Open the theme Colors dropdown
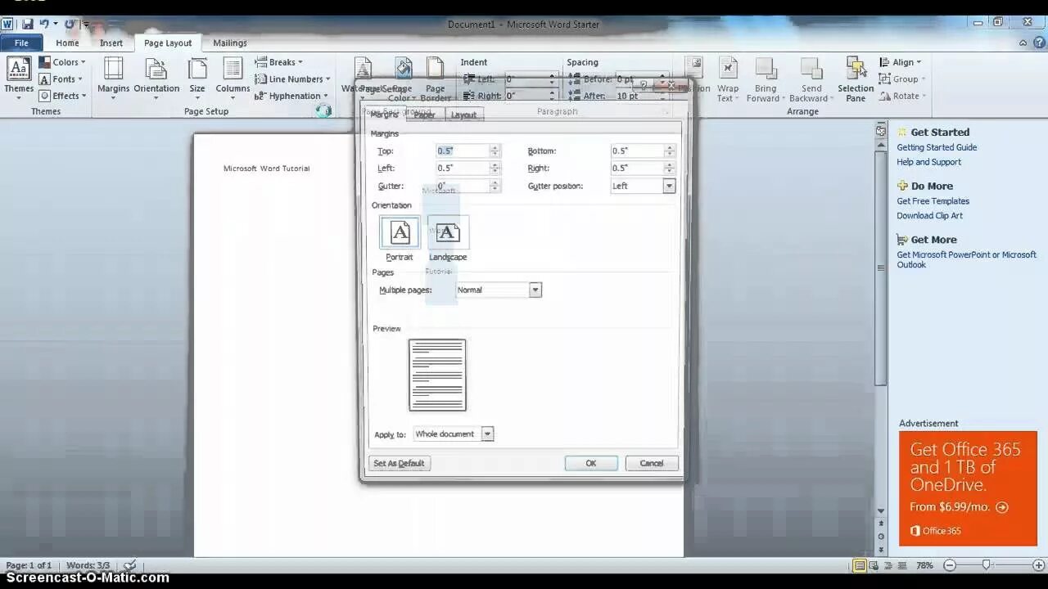1048x589 pixels. (62, 62)
